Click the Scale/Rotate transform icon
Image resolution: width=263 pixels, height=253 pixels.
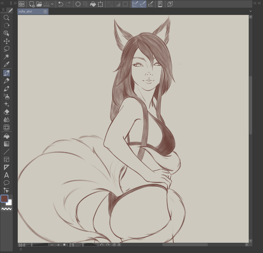100,4
